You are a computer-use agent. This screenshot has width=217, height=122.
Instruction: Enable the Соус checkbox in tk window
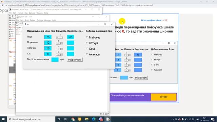pyautogui.click(x=87, y=48)
